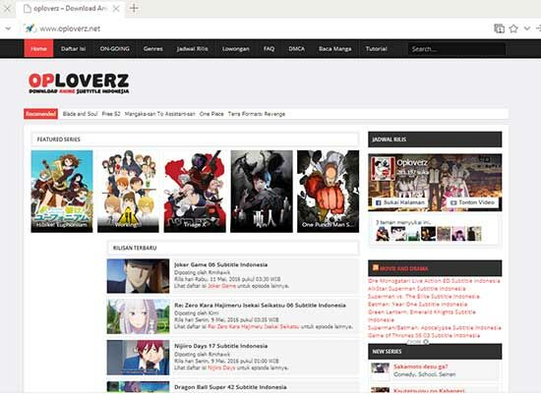The width and height of the screenshot is (541, 396).
Task: Open Ajin featured series thumbnail
Action: (262, 192)
